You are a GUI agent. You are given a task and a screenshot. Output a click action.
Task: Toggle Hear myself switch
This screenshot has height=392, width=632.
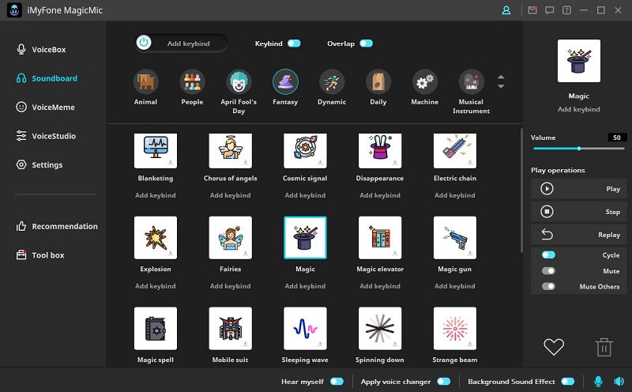(x=337, y=381)
